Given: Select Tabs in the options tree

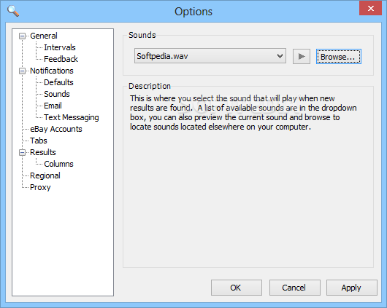Looking at the screenshot, I should (39, 141).
